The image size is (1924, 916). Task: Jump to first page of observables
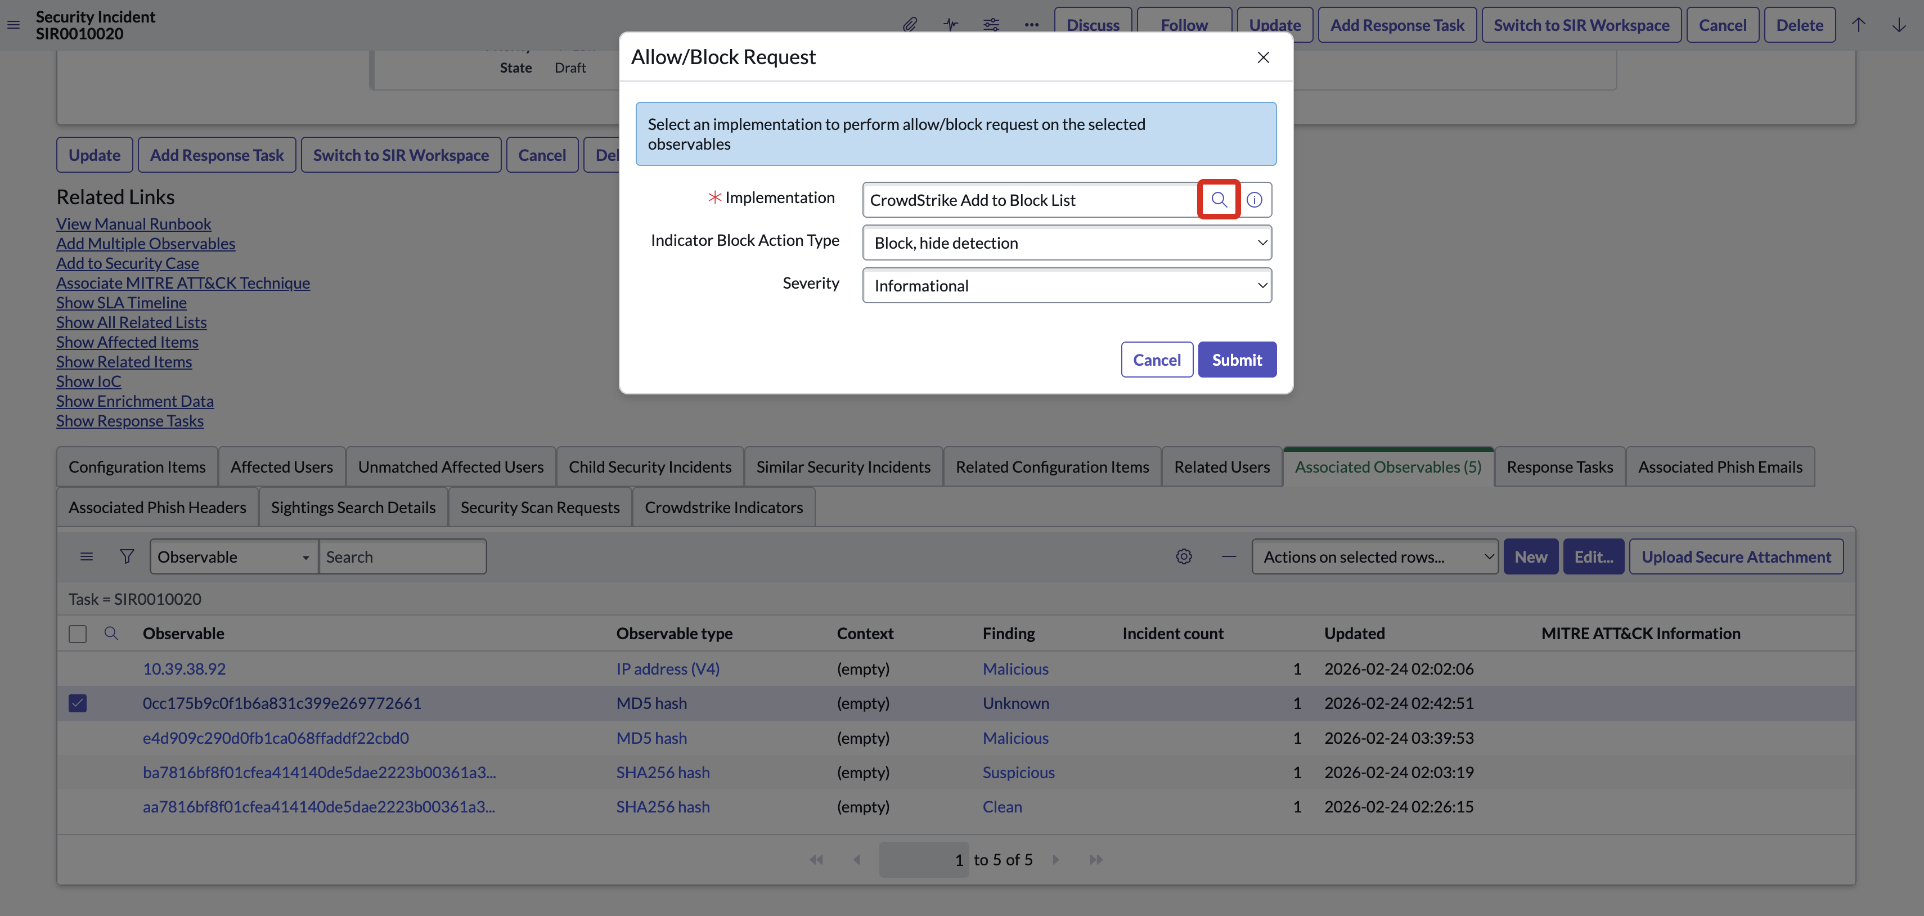coord(816,860)
